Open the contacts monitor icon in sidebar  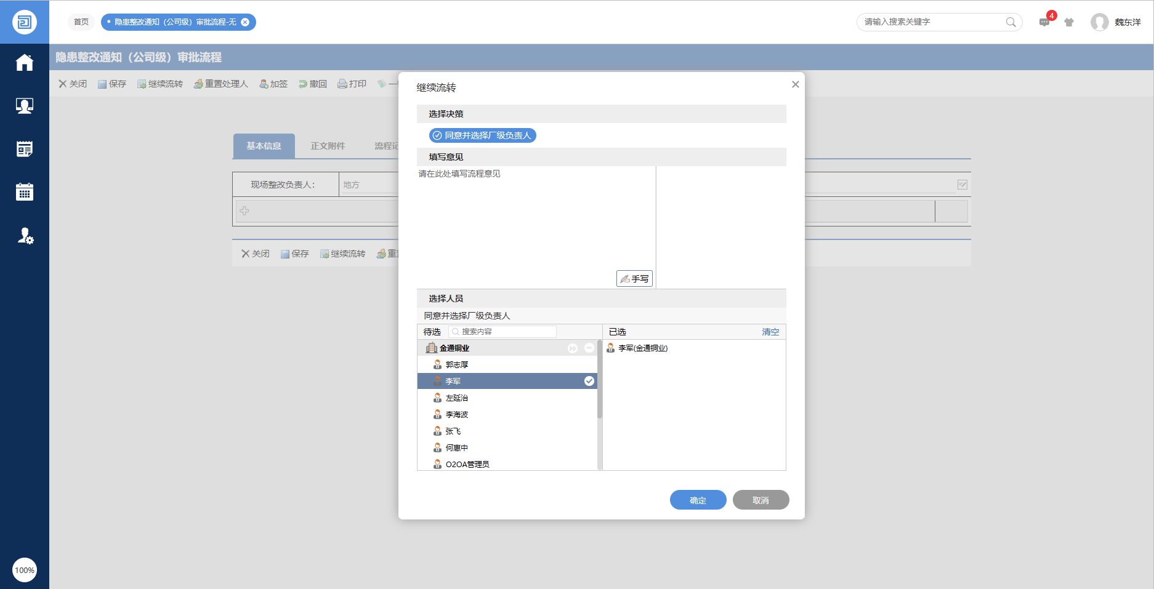coord(25,106)
